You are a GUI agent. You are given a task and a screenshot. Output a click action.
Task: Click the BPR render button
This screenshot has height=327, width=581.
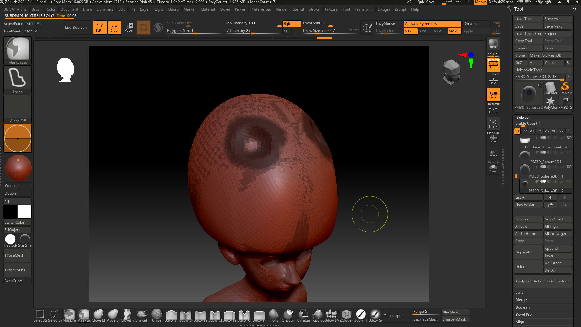coord(493,44)
